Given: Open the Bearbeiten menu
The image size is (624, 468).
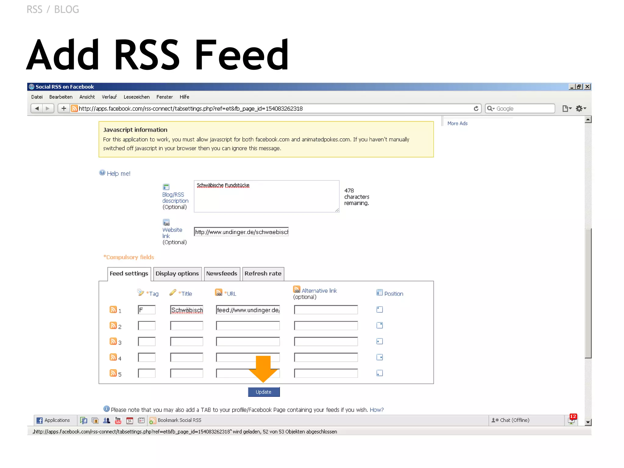Looking at the screenshot, I should (61, 97).
